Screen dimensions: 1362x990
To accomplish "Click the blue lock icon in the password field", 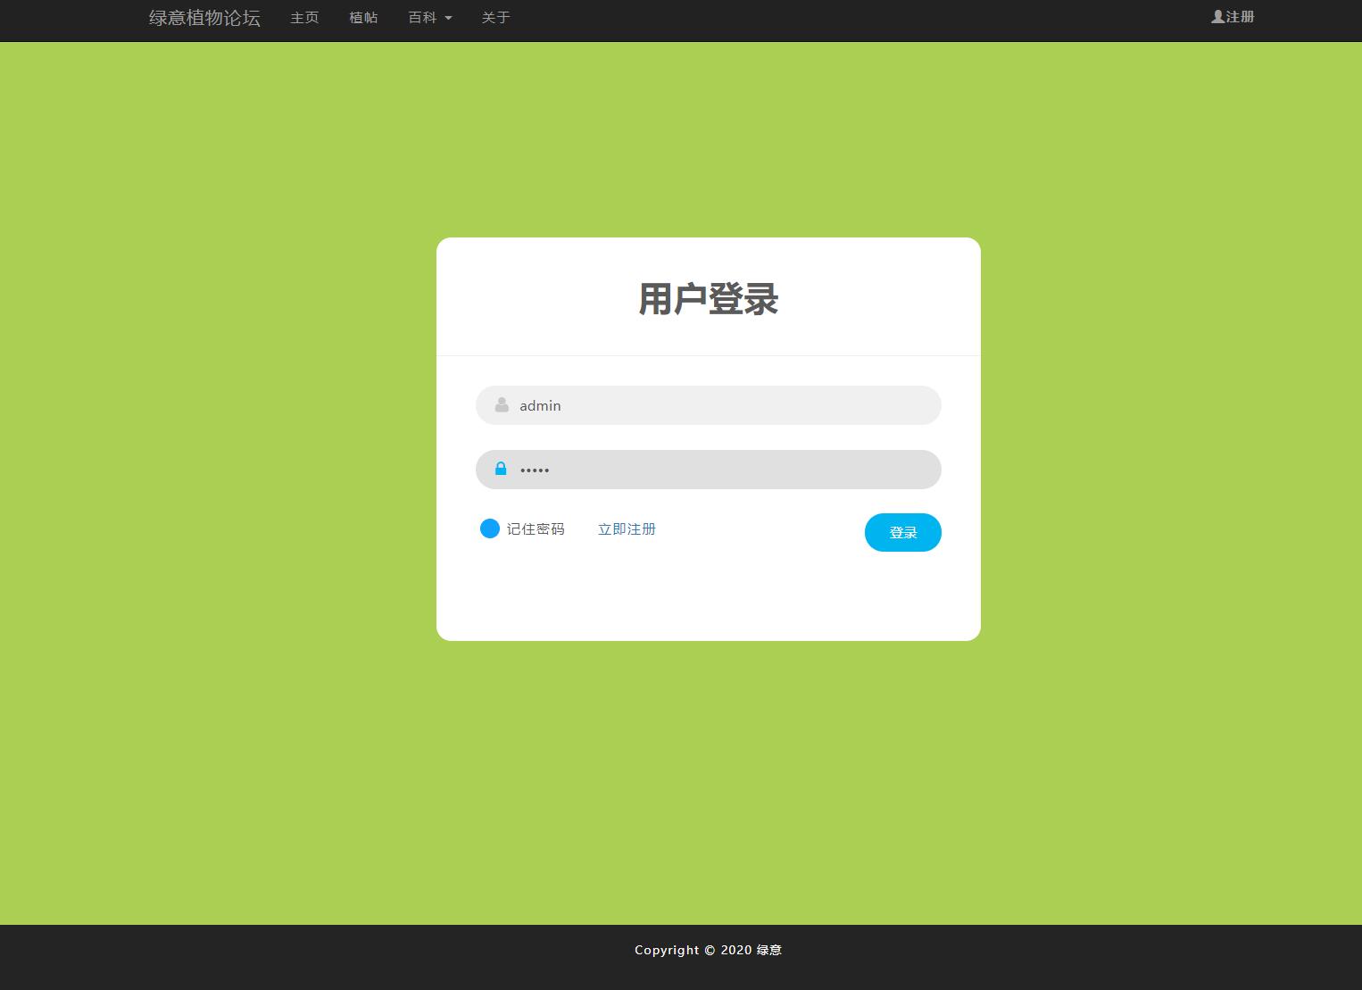I will pos(499,469).
